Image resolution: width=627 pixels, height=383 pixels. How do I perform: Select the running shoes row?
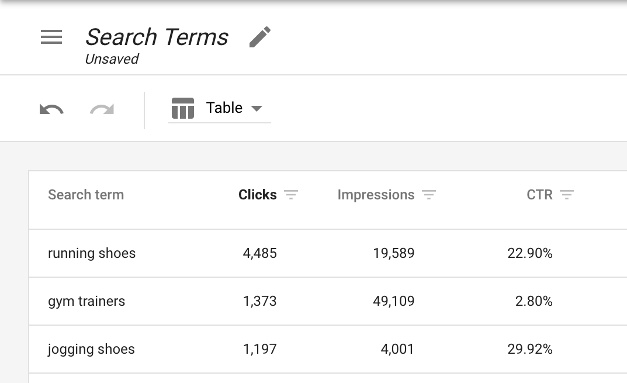pyautogui.click(x=328, y=253)
